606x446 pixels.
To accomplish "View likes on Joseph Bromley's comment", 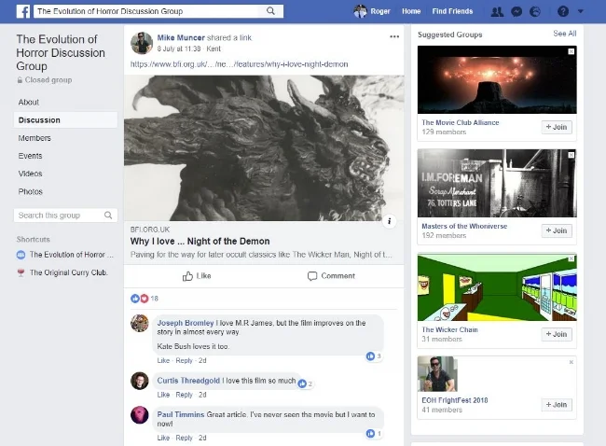I will tap(374, 355).
